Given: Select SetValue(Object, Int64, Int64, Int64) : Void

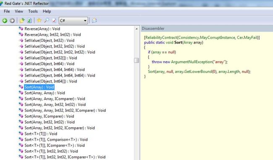Looking at the screenshot, I should (x=60, y=75).
